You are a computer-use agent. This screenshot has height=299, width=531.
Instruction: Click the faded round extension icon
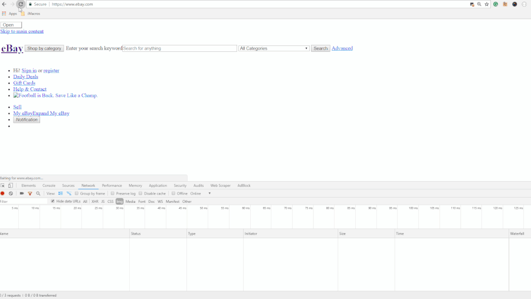525,4
